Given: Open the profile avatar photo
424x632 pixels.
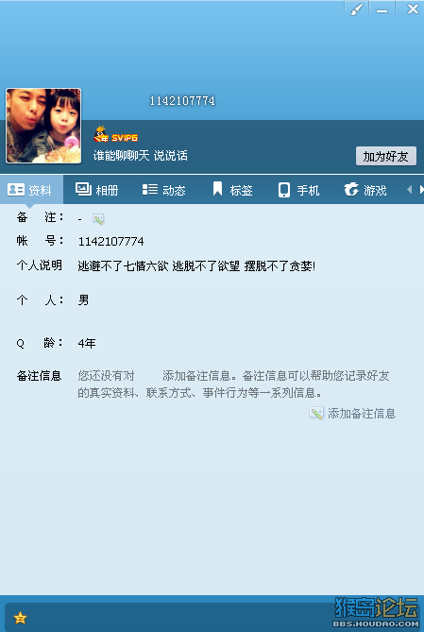Looking at the screenshot, I should pos(43,126).
